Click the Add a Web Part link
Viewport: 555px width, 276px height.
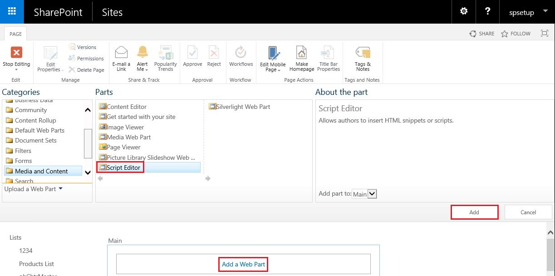pos(243,264)
